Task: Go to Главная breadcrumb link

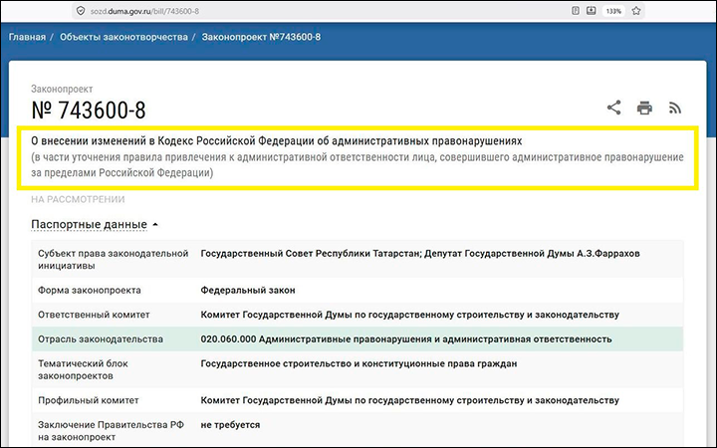Action: pos(27,37)
